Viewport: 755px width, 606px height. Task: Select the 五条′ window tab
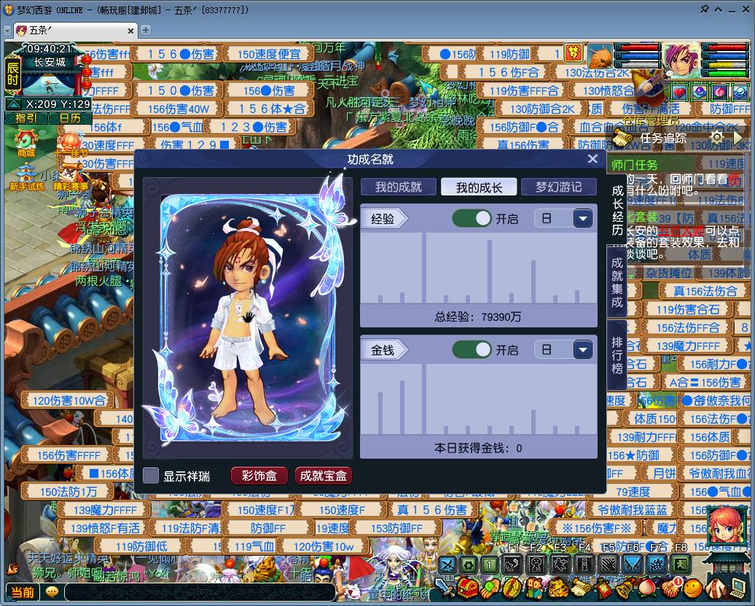pos(74,31)
